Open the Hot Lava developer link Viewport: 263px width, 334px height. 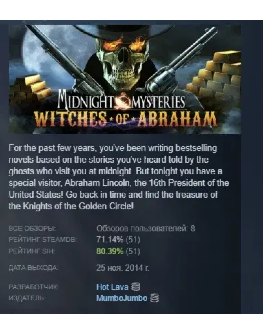pos(112,287)
